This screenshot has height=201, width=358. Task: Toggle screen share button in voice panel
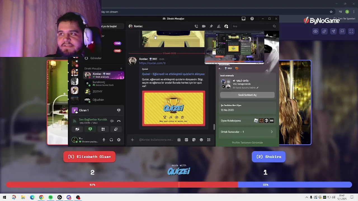90,129
